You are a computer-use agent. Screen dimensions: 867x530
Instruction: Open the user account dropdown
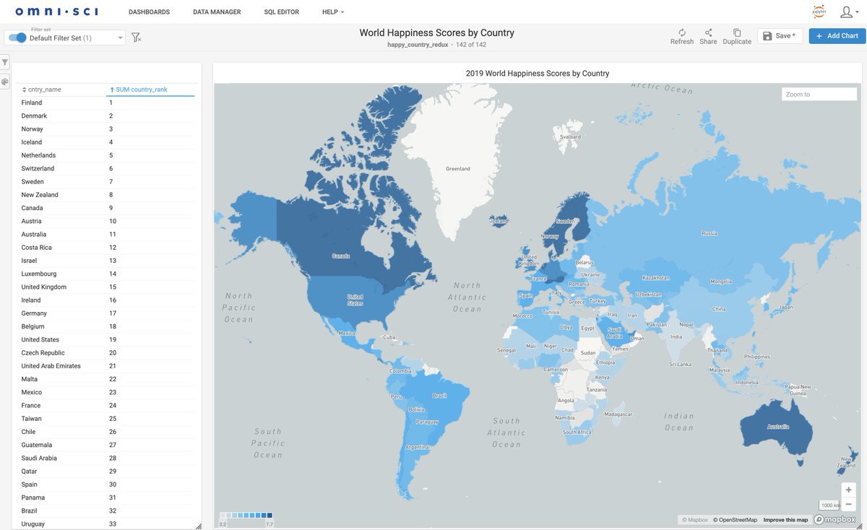848,12
